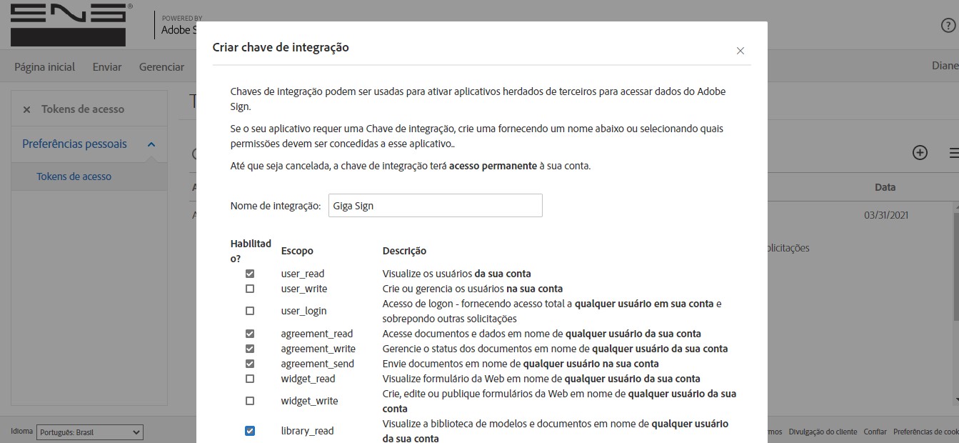Image resolution: width=959 pixels, height=443 pixels.
Task: Go to Página inicial tab
Action: point(44,67)
